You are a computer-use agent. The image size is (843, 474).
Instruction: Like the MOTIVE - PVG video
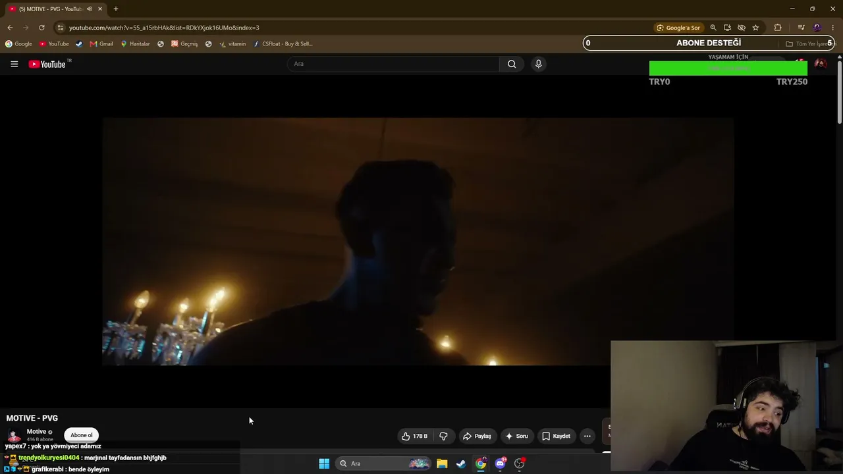[x=415, y=436]
